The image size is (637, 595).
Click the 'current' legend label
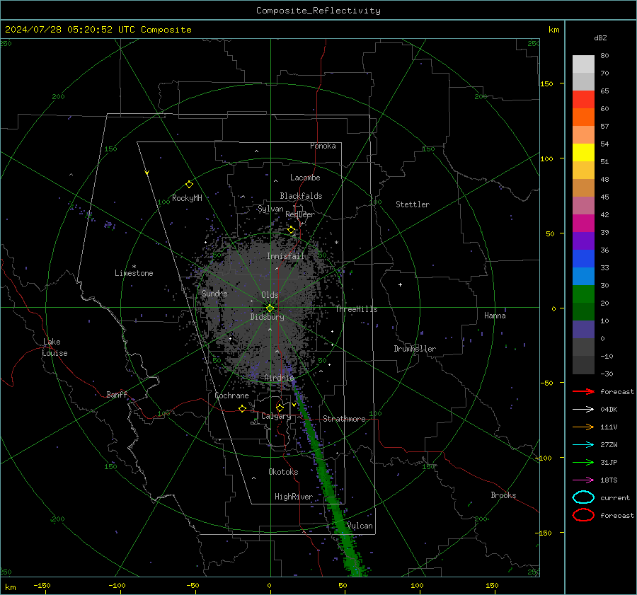[x=615, y=497]
